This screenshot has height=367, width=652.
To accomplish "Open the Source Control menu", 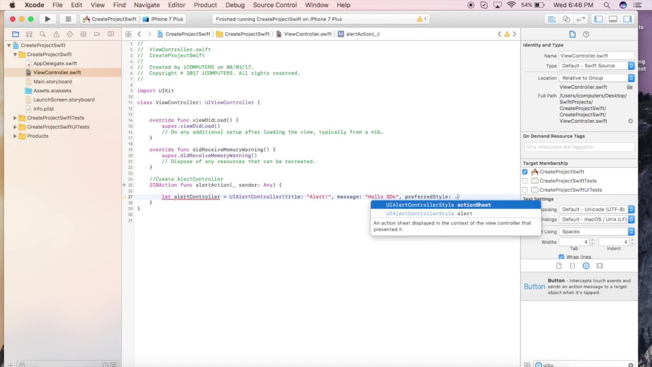I will 275,5.
